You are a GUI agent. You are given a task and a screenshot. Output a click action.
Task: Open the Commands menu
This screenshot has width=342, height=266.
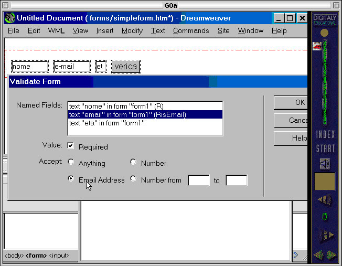[191, 31]
